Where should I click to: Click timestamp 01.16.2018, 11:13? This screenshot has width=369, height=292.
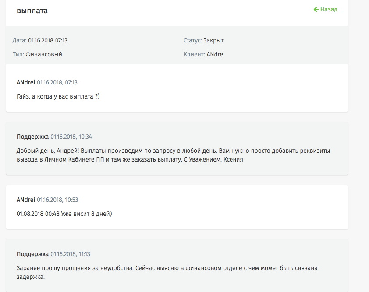click(x=71, y=254)
